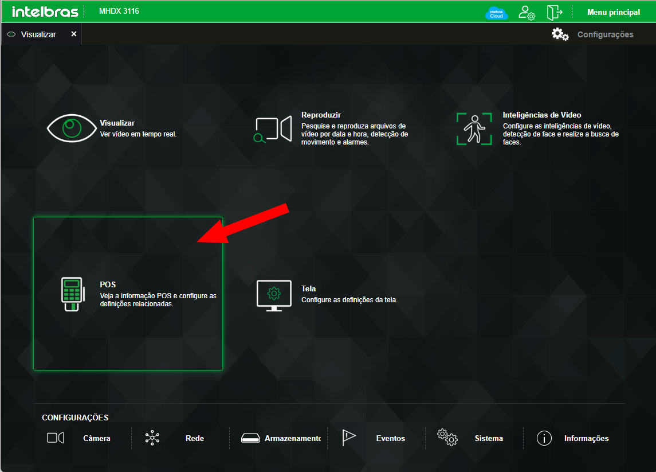Open Inteligências de Vídeo title
Image resolution: width=656 pixels, height=472 pixels.
coord(542,115)
